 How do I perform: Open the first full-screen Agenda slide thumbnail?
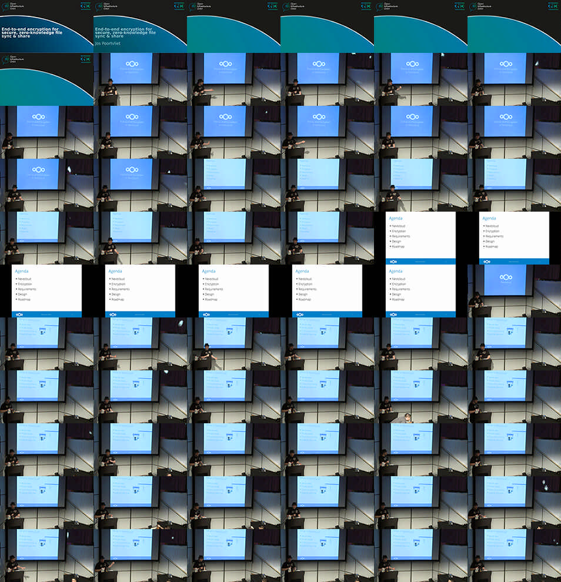pos(420,238)
